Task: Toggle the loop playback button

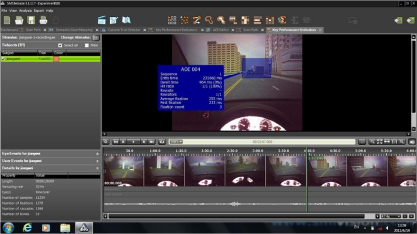Action: tap(161, 142)
